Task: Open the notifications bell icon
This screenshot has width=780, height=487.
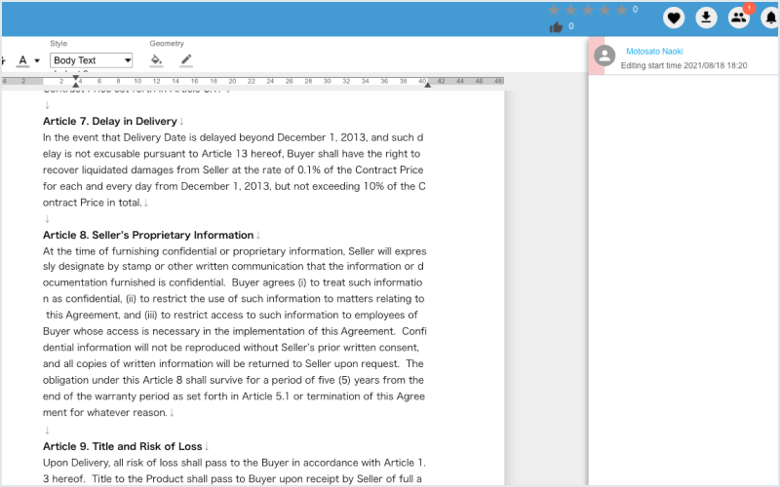Action: (x=770, y=18)
